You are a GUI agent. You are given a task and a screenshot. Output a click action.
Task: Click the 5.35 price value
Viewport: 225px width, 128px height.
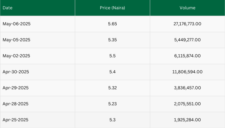[112, 40]
